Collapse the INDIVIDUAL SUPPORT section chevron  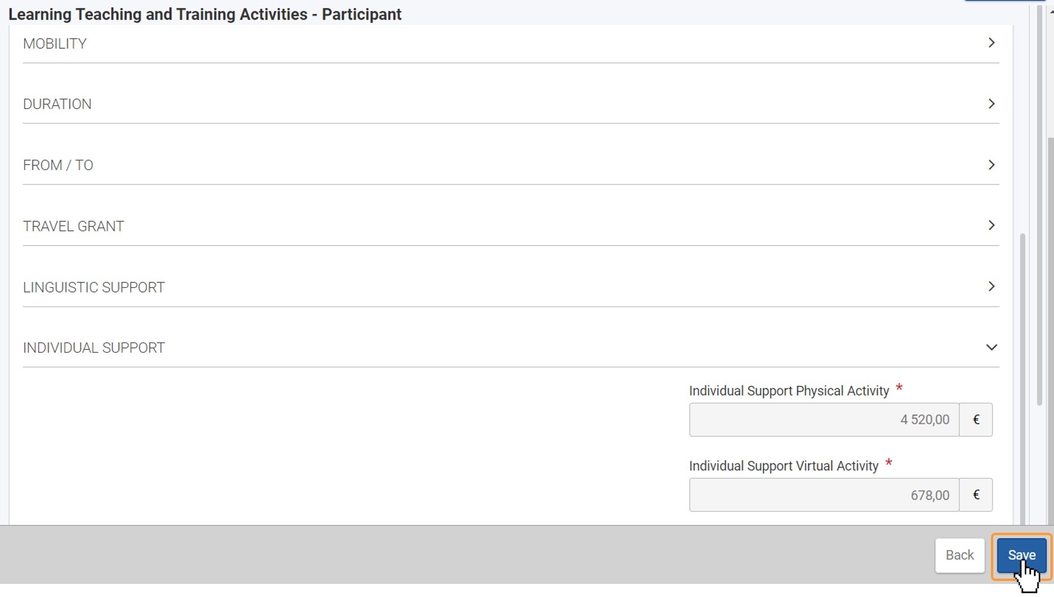(991, 347)
